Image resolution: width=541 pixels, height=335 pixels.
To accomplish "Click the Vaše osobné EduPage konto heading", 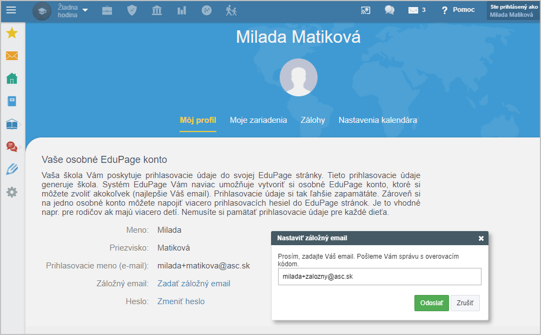I will coord(104,160).
